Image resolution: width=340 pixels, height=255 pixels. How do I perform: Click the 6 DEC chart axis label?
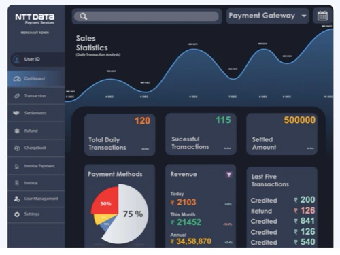(x=193, y=97)
